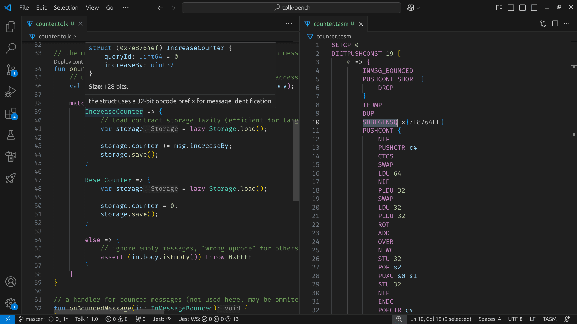Switch git branch master*
This screenshot has height=324, width=577.
32,319
